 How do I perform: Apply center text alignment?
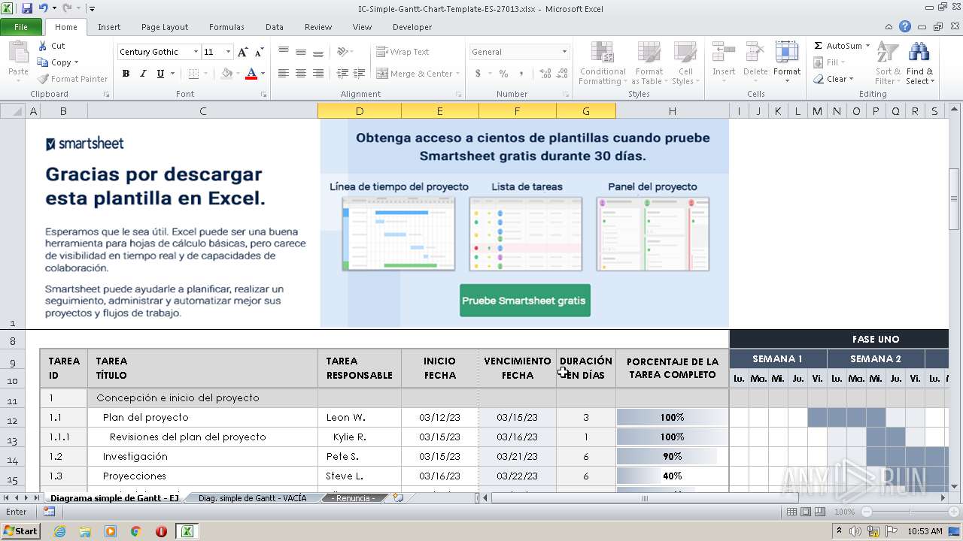pyautogui.click(x=301, y=74)
